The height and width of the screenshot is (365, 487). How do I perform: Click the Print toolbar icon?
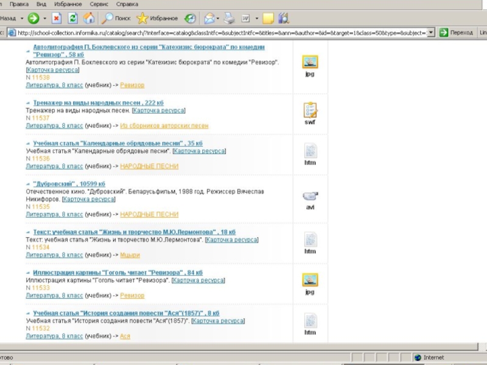coord(229,18)
